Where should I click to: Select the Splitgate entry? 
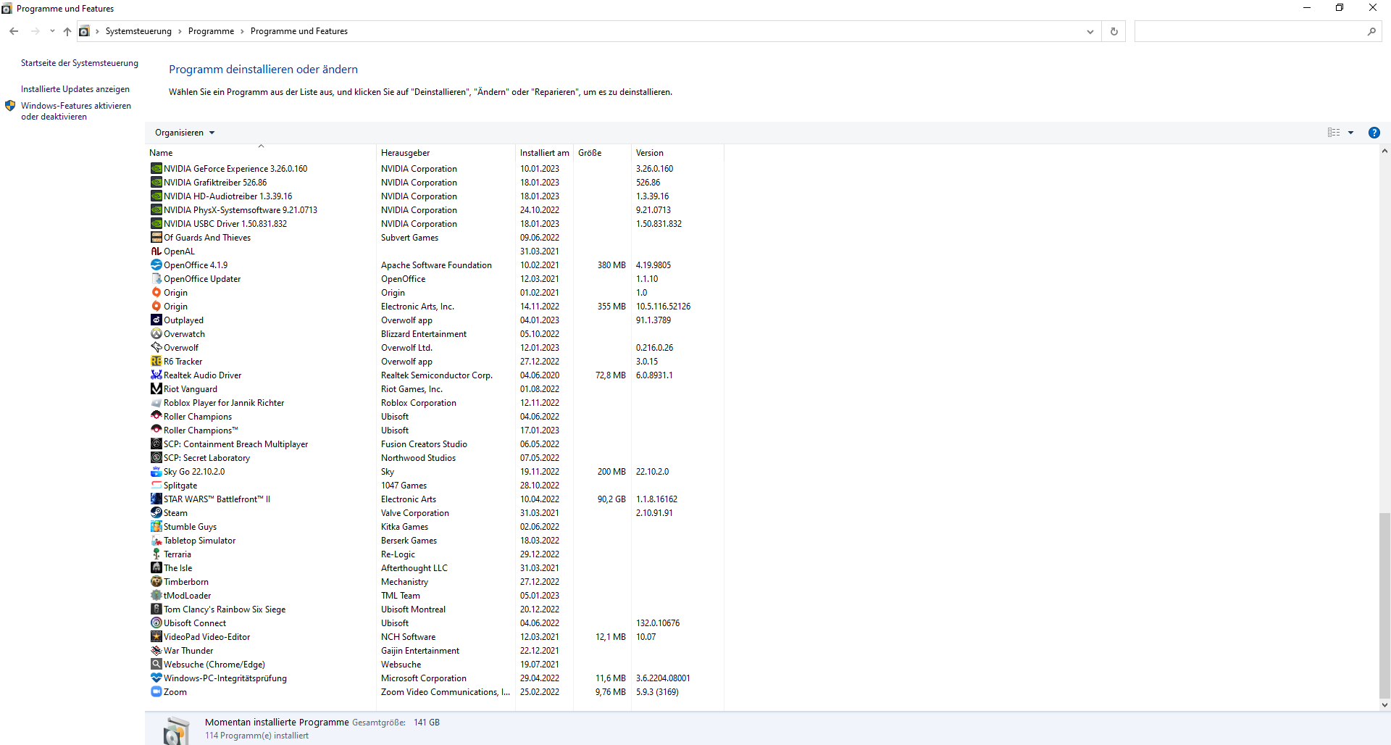coord(435,485)
